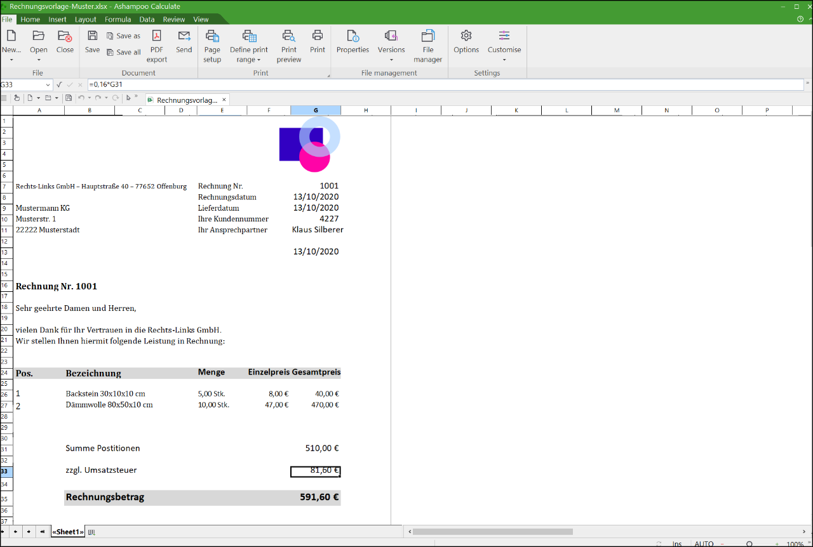The image size is (813, 547).
Task: Expand new document dropdown in quick toolbar
Action: click(39, 98)
